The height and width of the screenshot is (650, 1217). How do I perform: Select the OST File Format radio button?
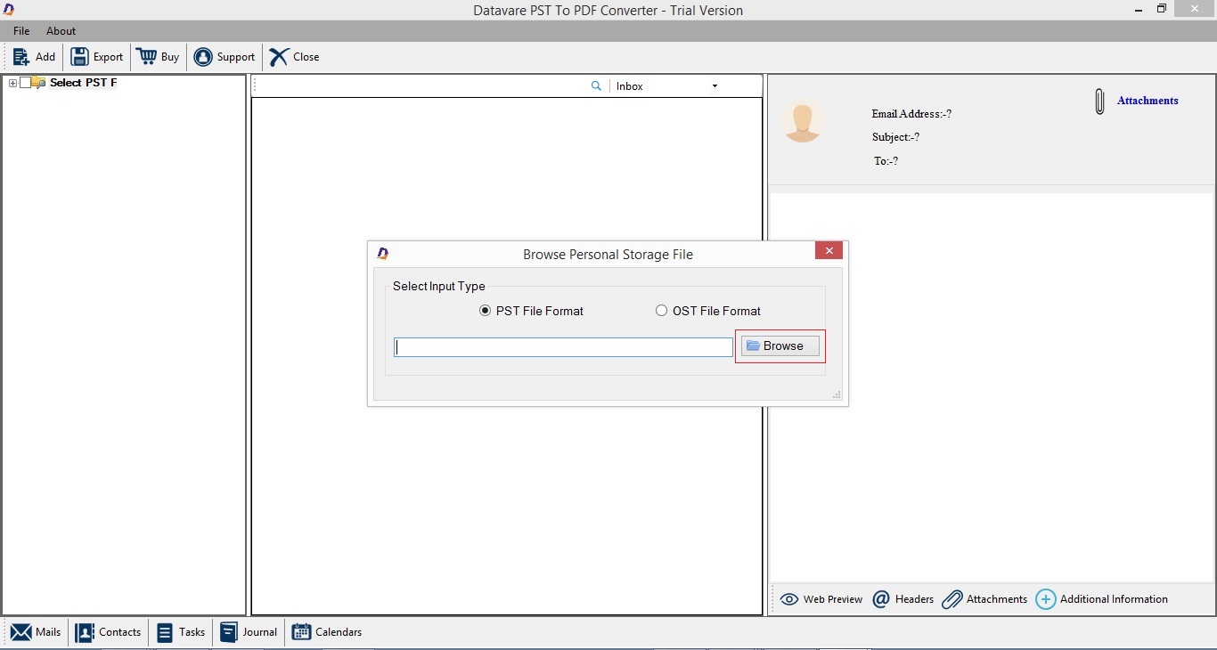(x=661, y=311)
